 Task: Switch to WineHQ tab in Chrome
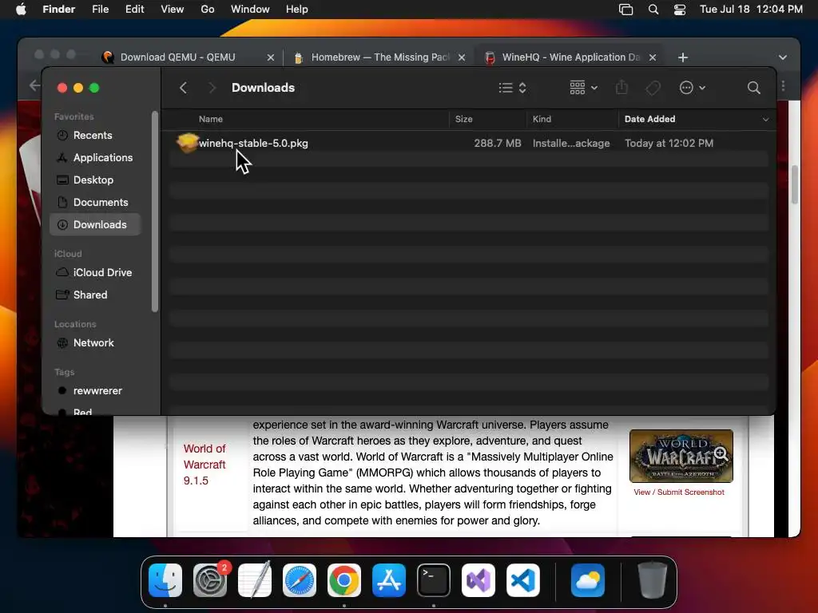(x=570, y=57)
